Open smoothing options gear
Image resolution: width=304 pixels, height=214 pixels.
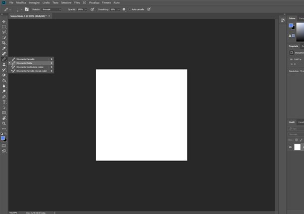[x=124, y=9]
